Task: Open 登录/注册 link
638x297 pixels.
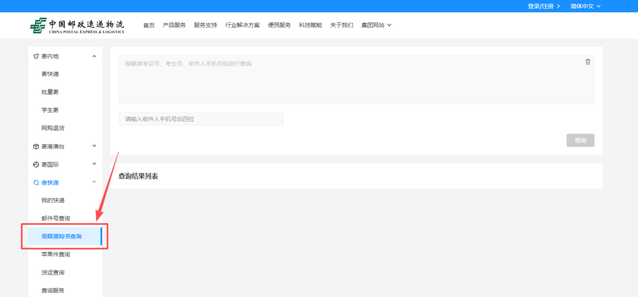Action: (x=543, y=6)
